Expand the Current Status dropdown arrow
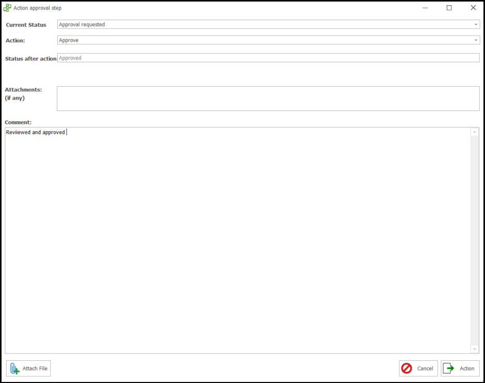 click(x=476, y=25)
